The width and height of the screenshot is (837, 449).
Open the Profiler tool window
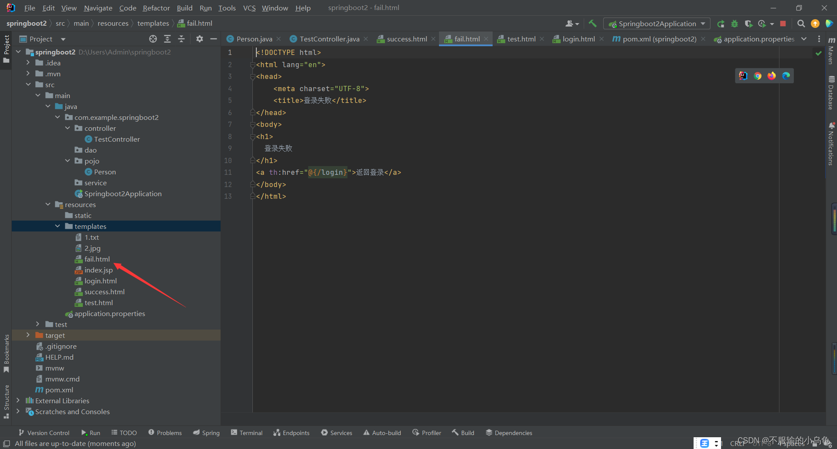point(427,433)
